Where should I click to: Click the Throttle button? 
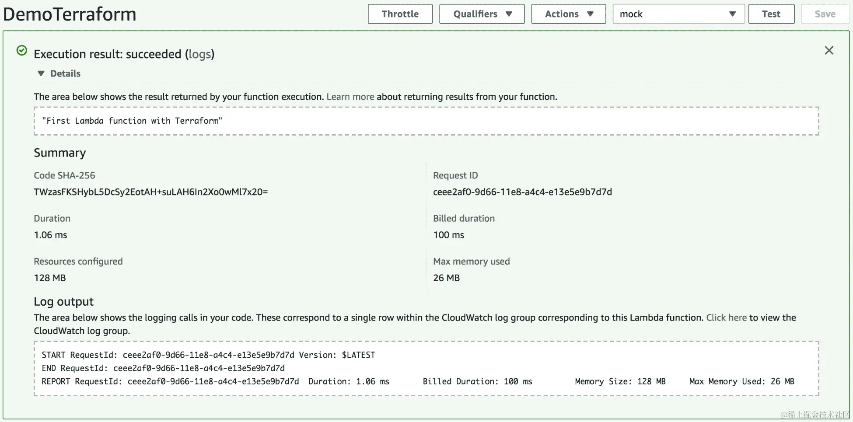[x=400, y=14]
